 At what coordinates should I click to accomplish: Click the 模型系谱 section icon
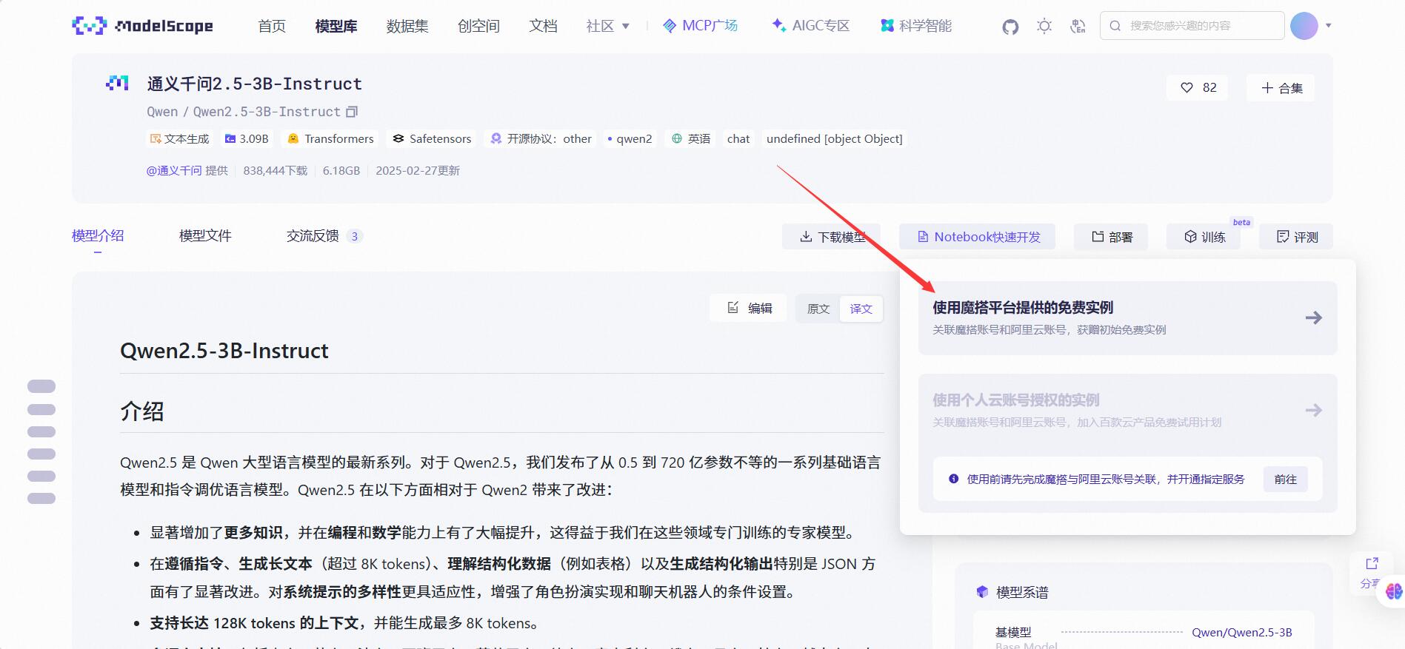pos(982,591)
